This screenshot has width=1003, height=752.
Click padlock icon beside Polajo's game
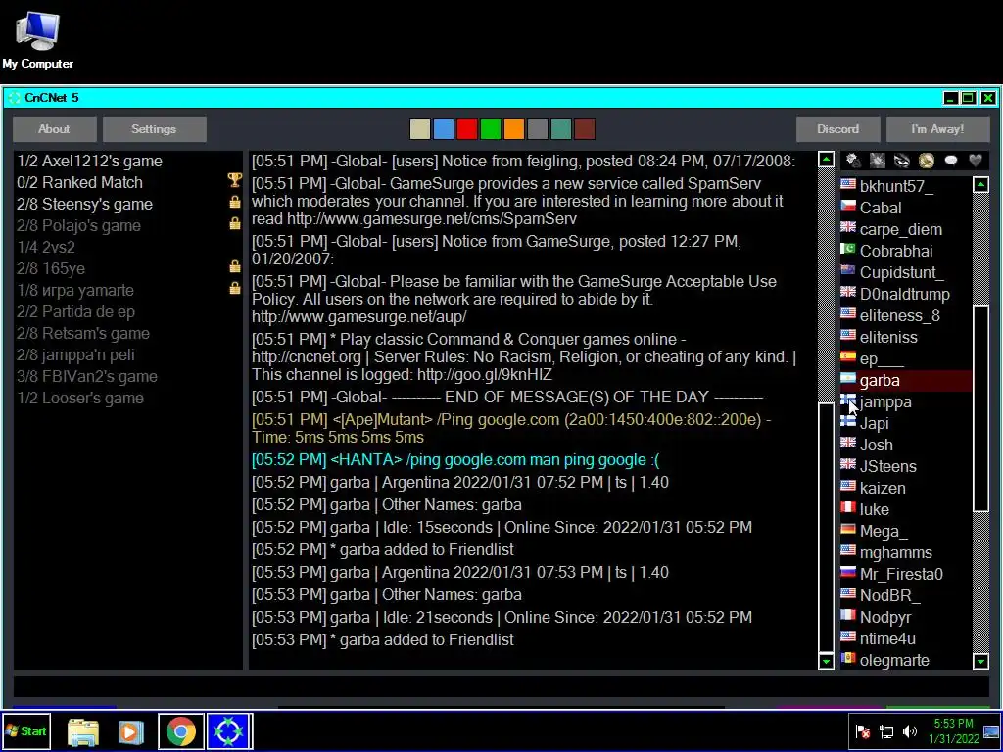(x=235, y=224)
